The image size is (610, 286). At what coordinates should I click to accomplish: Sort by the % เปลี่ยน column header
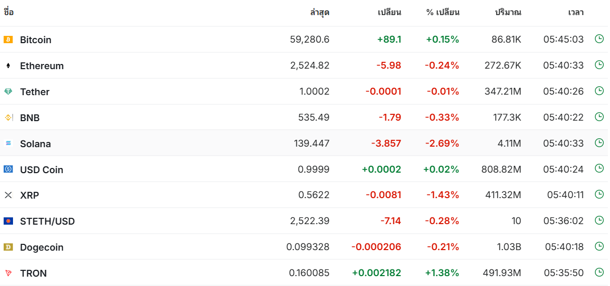[443, 12]
